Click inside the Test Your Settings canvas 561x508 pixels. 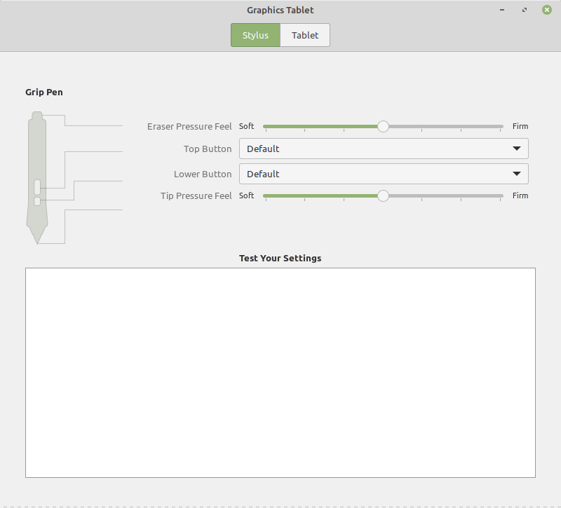click(x=280, y=373)
